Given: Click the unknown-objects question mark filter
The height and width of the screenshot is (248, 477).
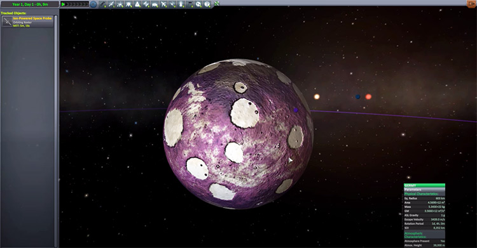Looking at the screenshot, I should point(207,4).
